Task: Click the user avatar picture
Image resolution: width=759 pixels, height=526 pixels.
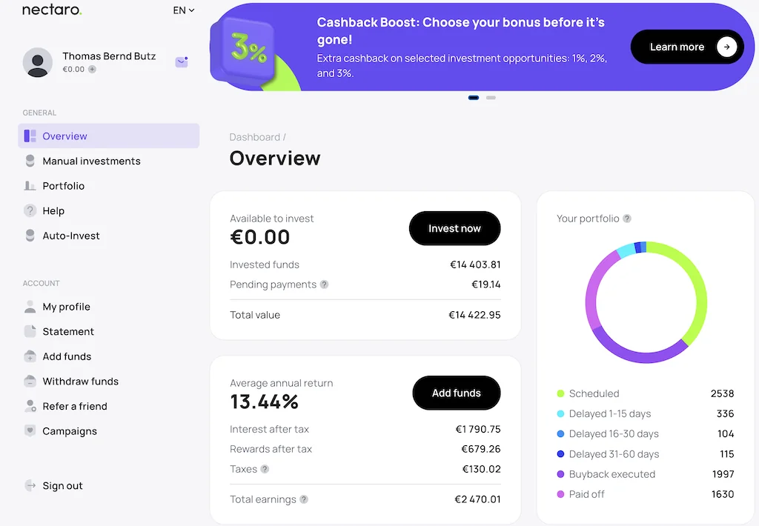Action: click(x=38, y=62)
